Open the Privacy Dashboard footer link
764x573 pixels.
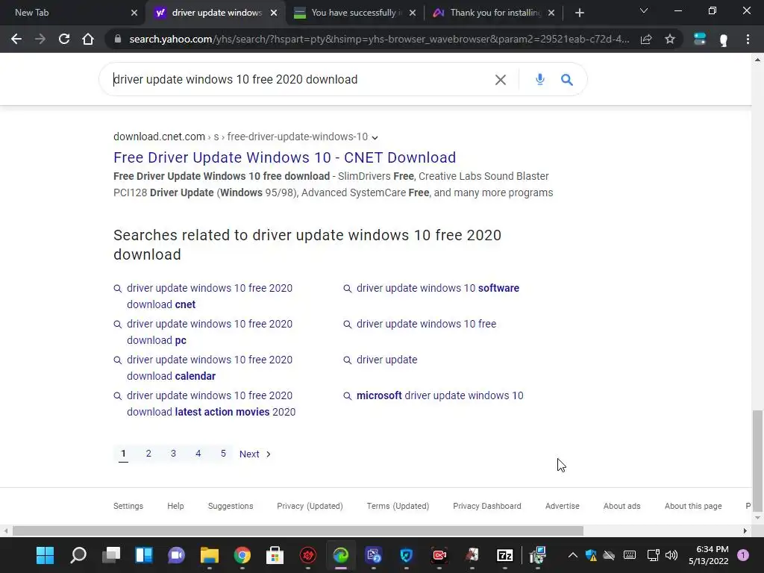[487, 506]
